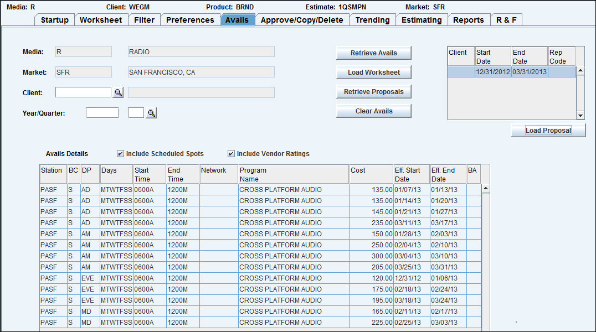Click the 195.00 cost cell
The image size is (596, 332).
pos(371,300)
